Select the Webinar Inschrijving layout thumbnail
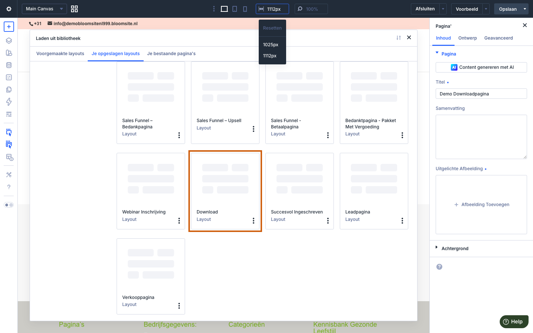The width and height of the screenshot is (533, 333). pos(151,179)
